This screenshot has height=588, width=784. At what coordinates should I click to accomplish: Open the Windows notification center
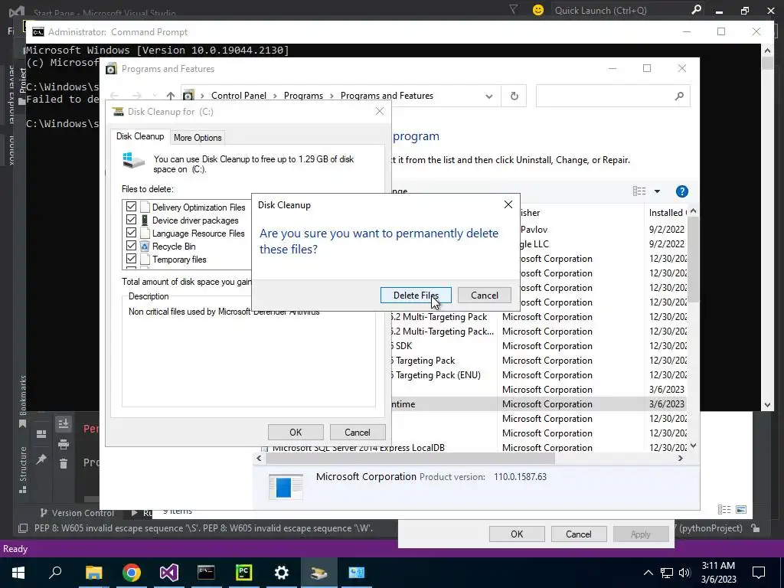(759, 573)
